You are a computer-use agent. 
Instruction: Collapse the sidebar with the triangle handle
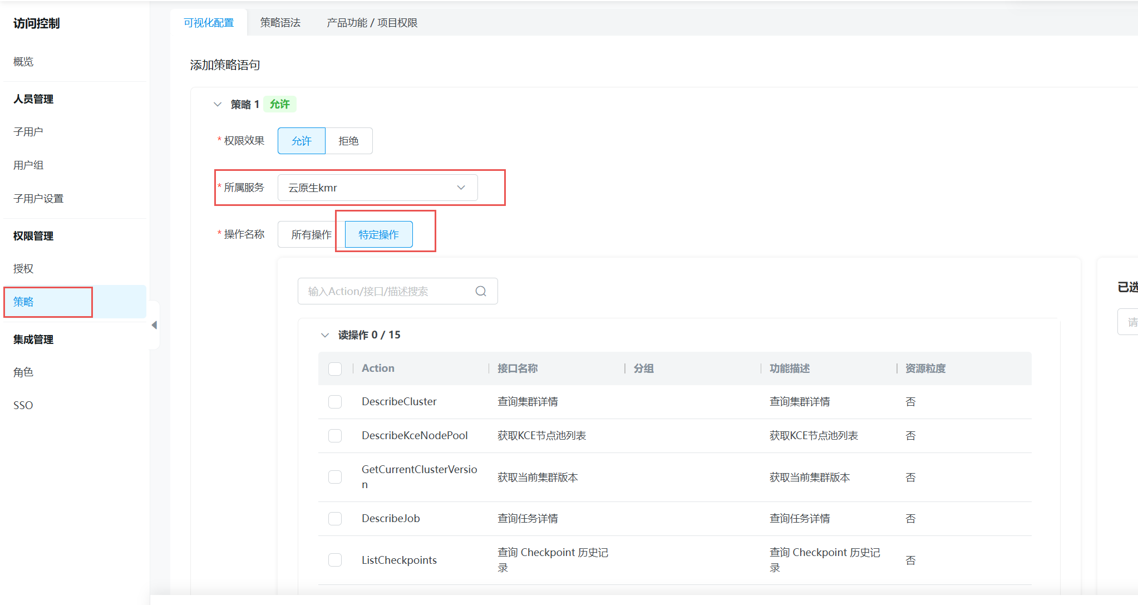point(154,325)
